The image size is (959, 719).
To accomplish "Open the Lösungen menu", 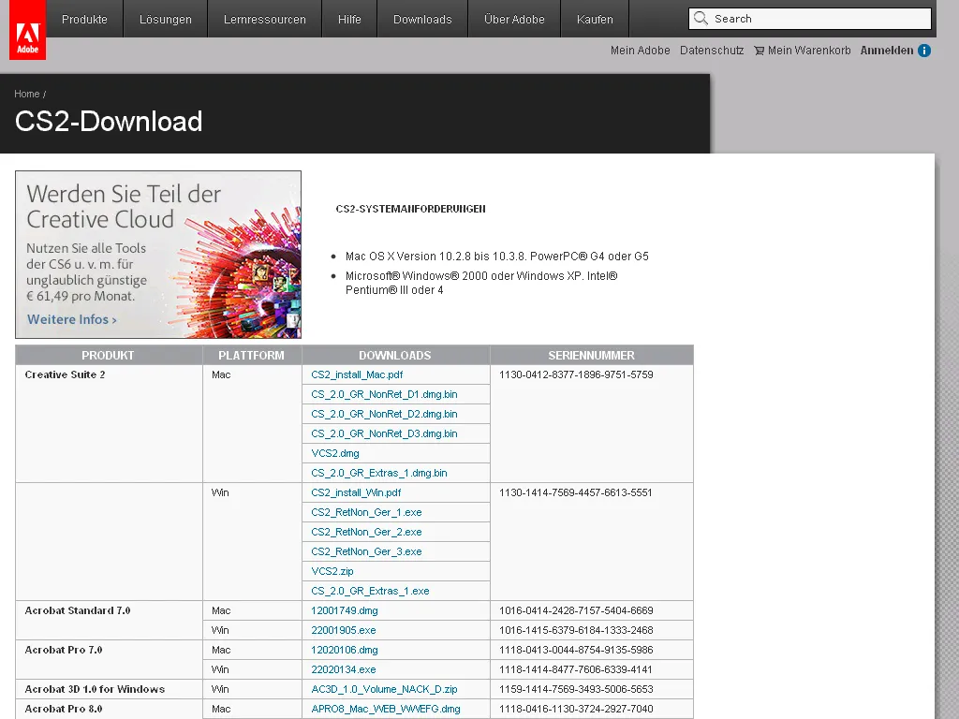I will click(x=165, y=19).
